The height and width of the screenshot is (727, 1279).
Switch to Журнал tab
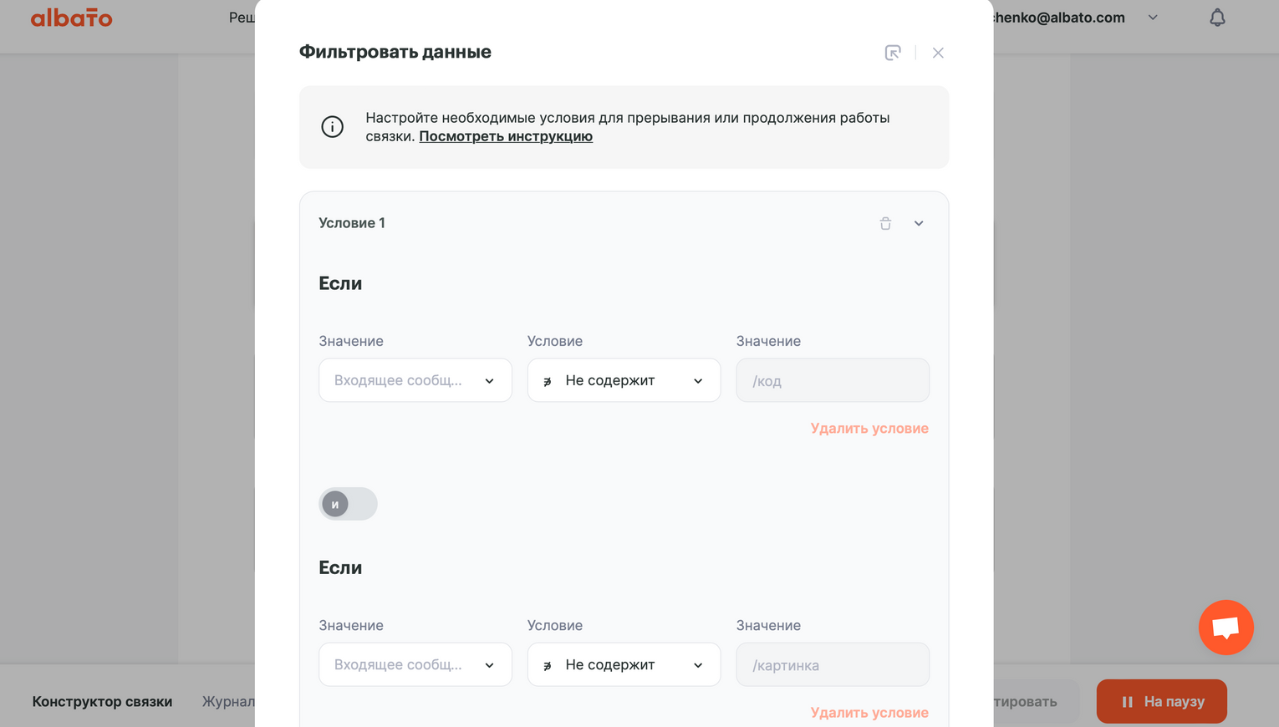click(x=228, y=701)
